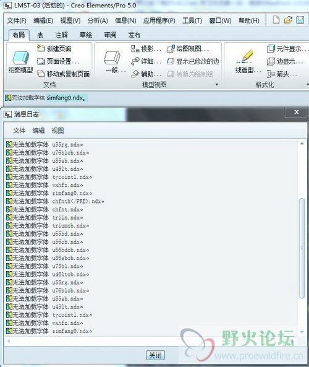Open the 分析(A) menu
This screenshot has width=309, height=367.
tap(98, 20)
